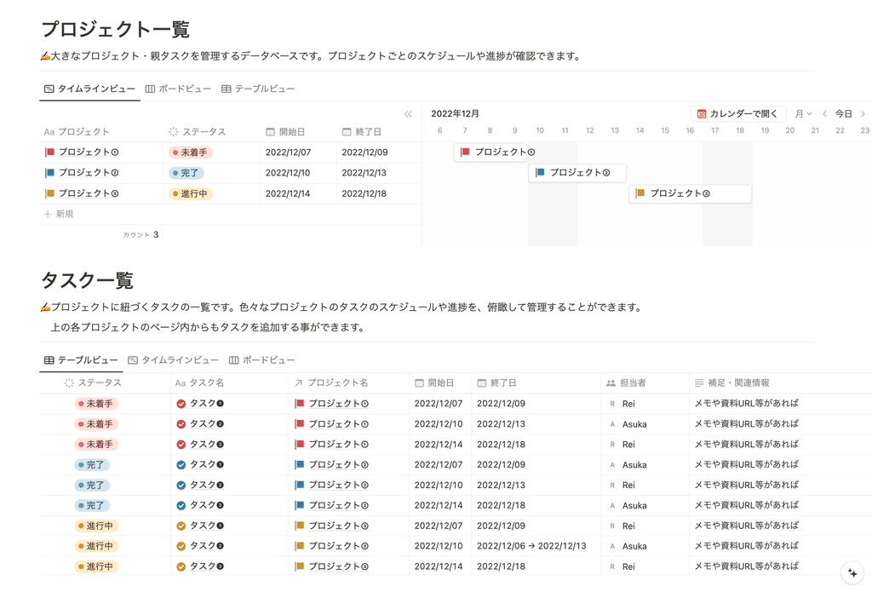This screenshot has height=592, width=872.
Task: Click the orange flag icon of プロジェクト③ row
Action: [49, 193]
